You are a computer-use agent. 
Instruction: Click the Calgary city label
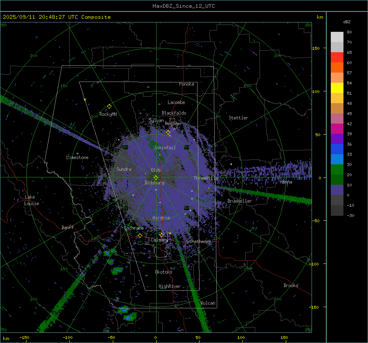coord(159,240)
